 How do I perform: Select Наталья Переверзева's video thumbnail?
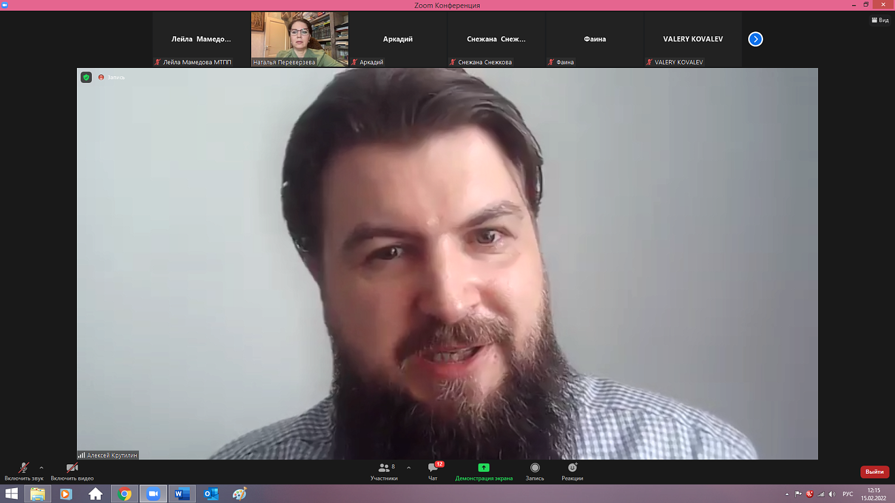pos(300,39)
